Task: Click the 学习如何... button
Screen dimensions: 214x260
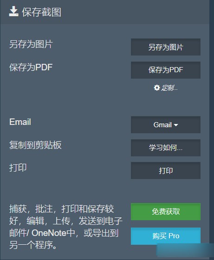Action: (x=166, y=148)
